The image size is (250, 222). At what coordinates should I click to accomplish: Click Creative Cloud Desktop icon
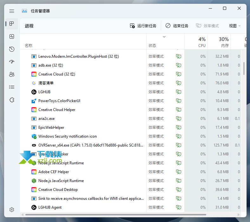(34, 190)
